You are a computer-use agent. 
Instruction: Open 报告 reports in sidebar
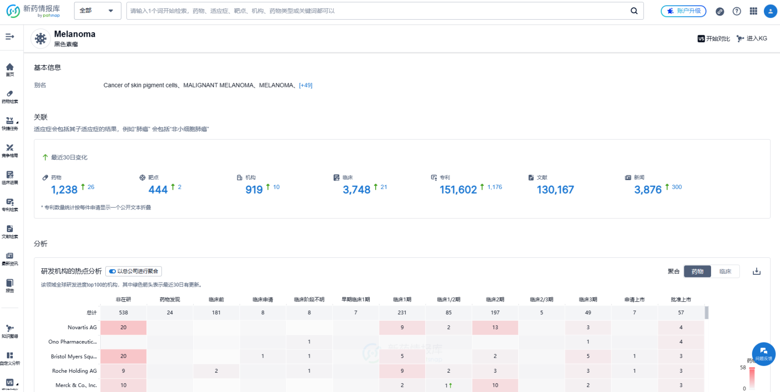(x=10, y=285)
